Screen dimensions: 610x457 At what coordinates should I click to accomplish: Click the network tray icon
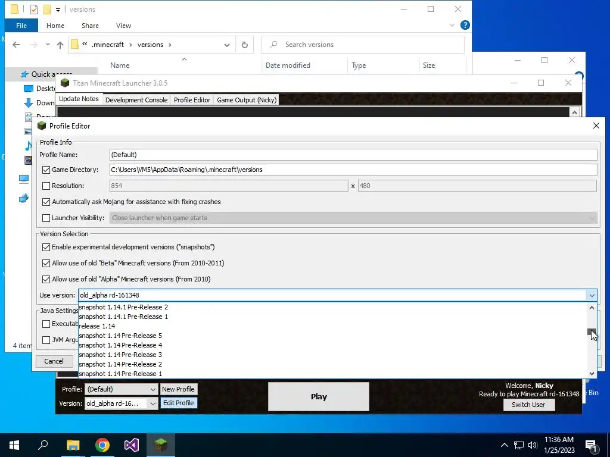pos(519,445)
